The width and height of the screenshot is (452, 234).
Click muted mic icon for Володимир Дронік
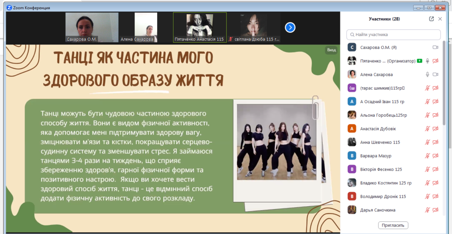coord(427,196)
